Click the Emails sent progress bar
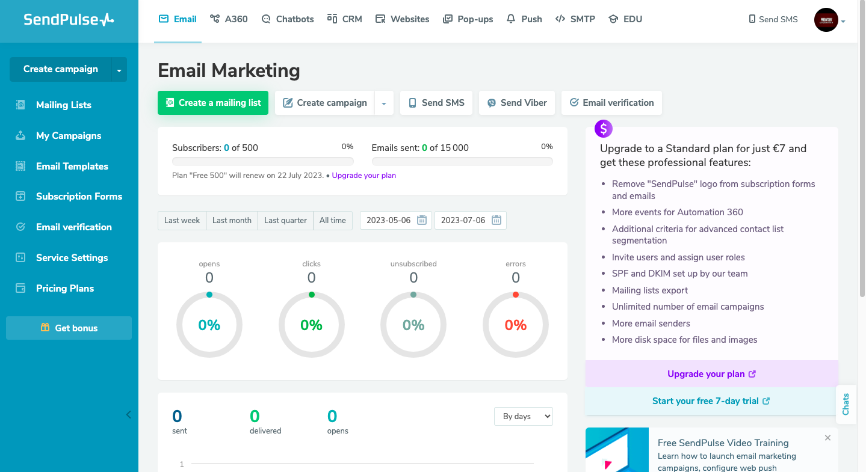Screen dimensions: 866x472 462,161
